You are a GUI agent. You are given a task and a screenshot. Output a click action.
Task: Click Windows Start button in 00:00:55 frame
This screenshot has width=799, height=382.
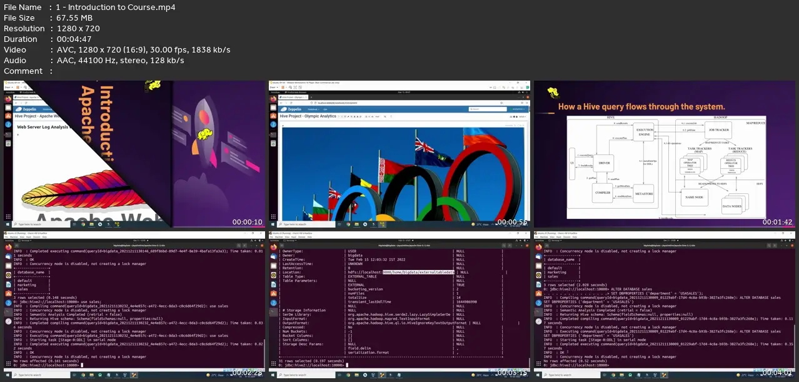(273, 224)
